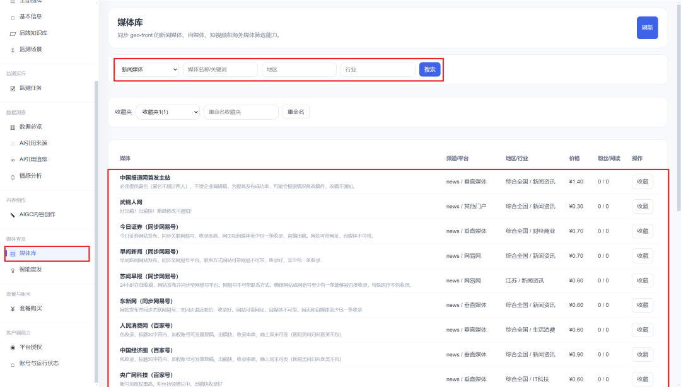
Task: Click news / 其他门户 channel cell
Action: click(x=466, y=206)
